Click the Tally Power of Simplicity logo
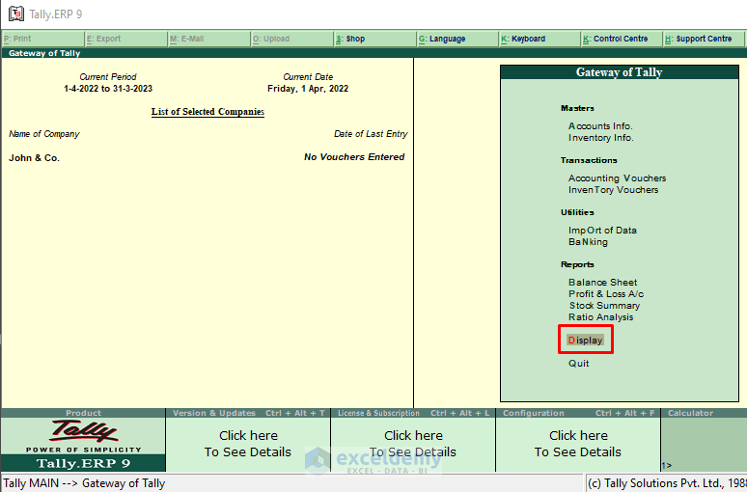The width and height of the screenshot is (747, 492). click(x=83, y=436)
